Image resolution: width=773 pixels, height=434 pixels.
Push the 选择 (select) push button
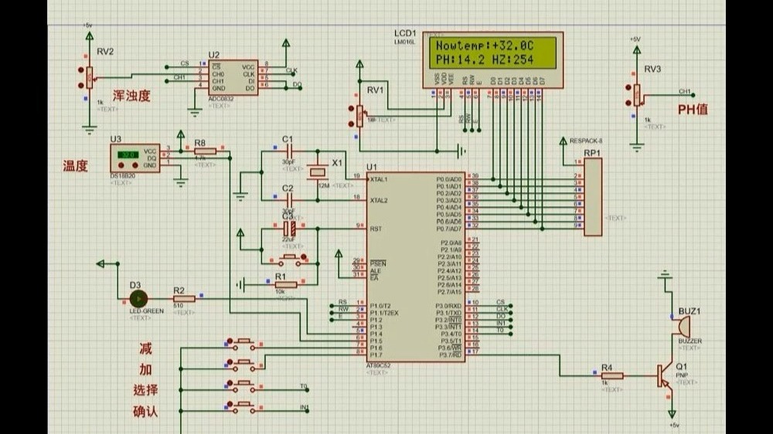pos(243,385)
